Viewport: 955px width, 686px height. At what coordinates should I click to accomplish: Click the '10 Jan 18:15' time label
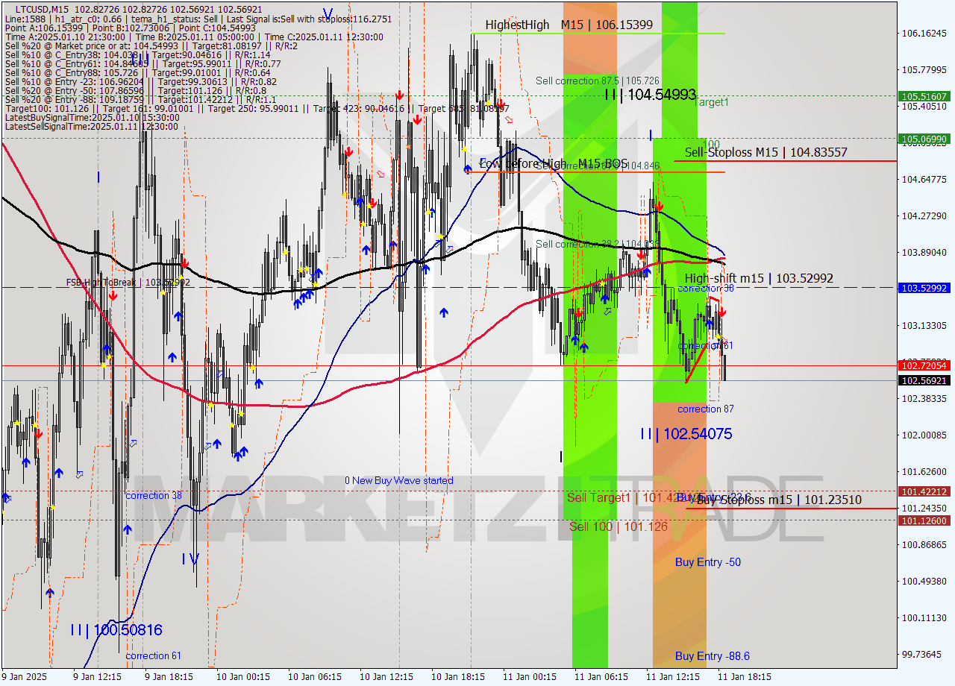pos(457,677)
